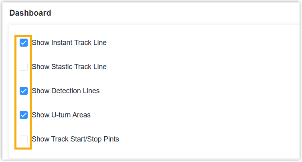
Task: Enable the Show Stastic Track Line checkbox
Action: click(x=24, y=67)
